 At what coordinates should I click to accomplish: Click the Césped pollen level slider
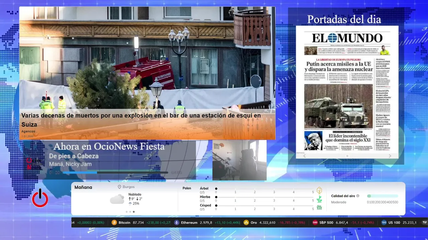(x=265, y=206)
